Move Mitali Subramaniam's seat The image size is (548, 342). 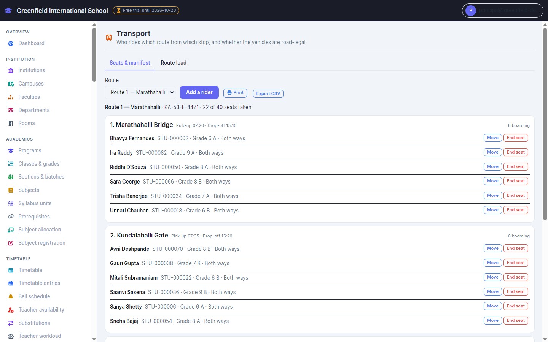click(493, 277)
